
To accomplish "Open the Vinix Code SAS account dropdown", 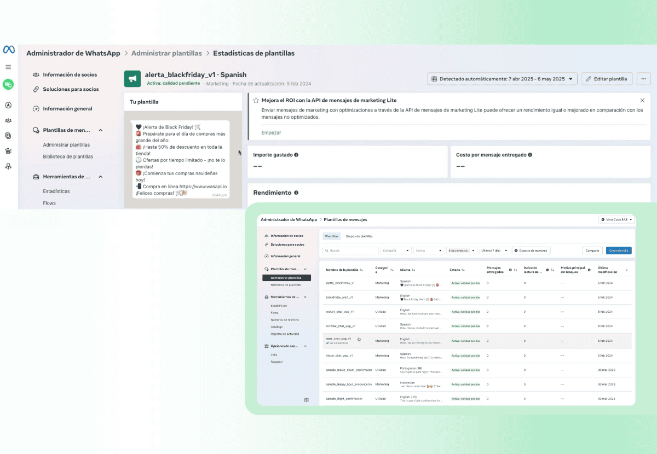I will [x=616, y=220].
